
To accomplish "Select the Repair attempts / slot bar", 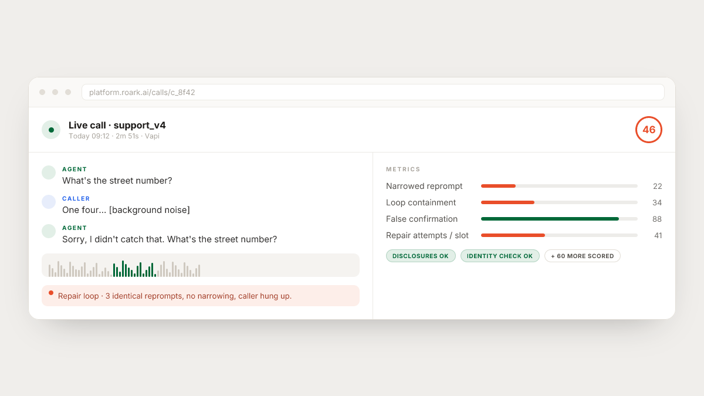I will click(x=559, y=235).
